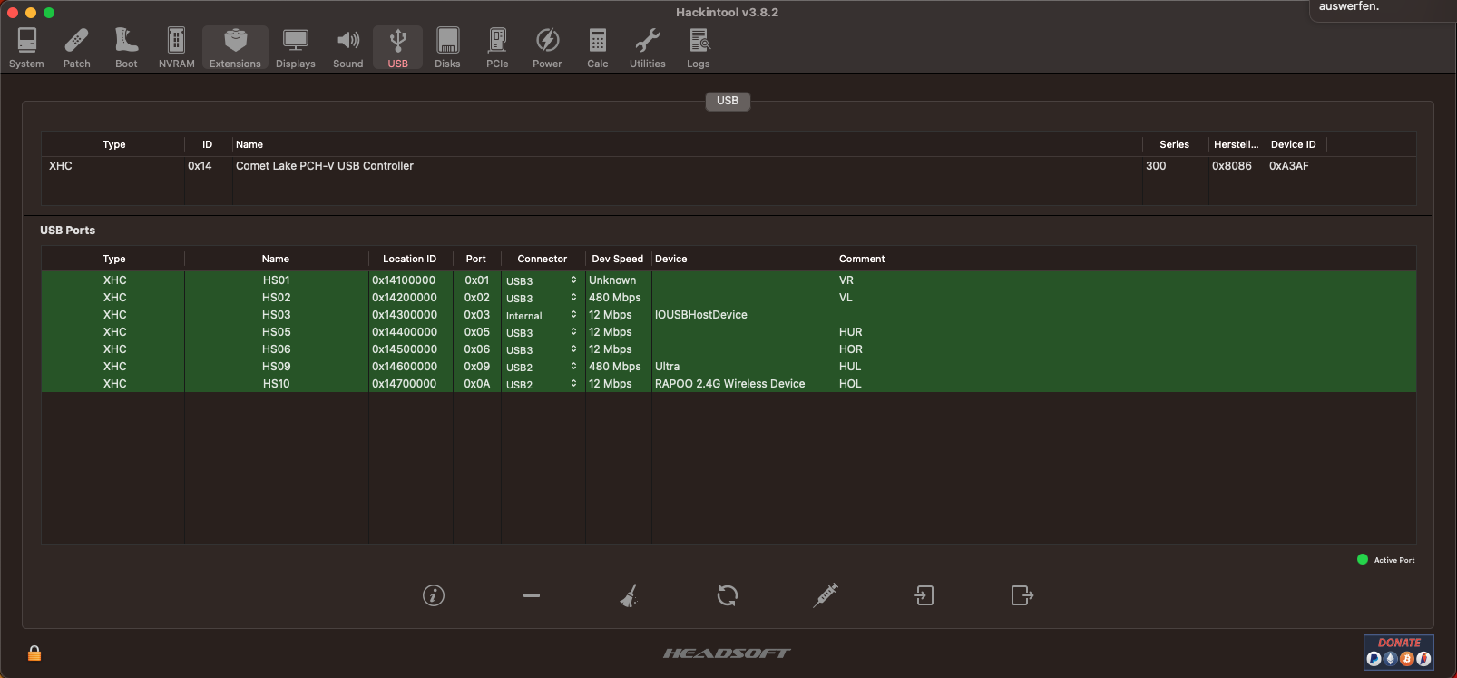Viewport: 1457px width, 678px height.
Task: Select the USB tab label
Action: [x=728, y=101]
